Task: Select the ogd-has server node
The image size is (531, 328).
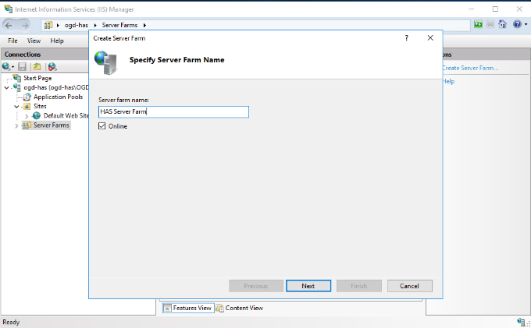Action: pyautogui.click(x=56, y=87)
